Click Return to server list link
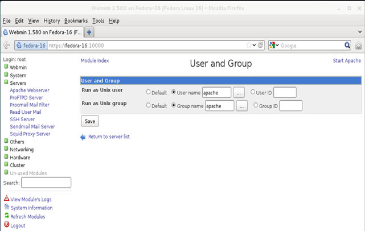 [109, 137]
